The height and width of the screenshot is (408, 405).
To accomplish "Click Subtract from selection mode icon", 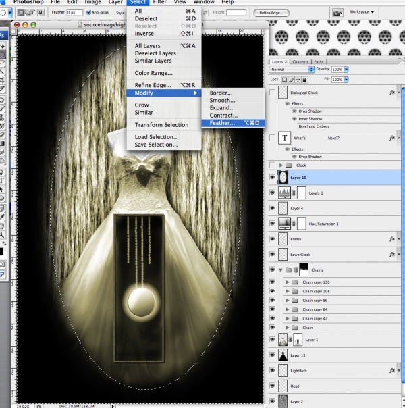I will [x=34, y=12].
